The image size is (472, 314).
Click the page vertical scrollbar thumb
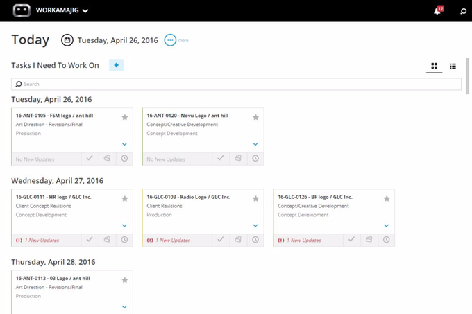(x=467, y=76)
